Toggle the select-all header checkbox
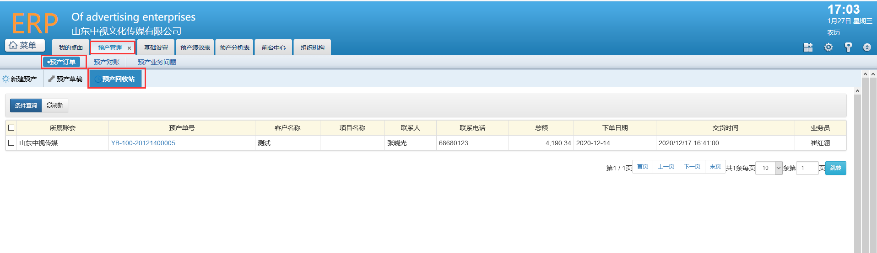877x253 pixels. point(11,128)
